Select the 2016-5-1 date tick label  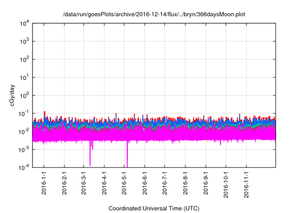[x=124, y=184]
